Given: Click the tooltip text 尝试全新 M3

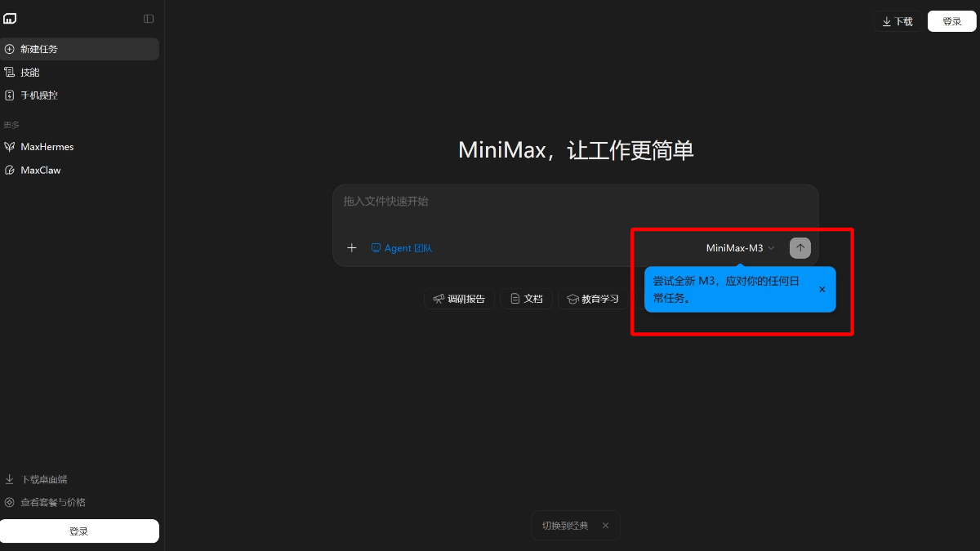Looking at the screenshot, I should click(684, 281).
